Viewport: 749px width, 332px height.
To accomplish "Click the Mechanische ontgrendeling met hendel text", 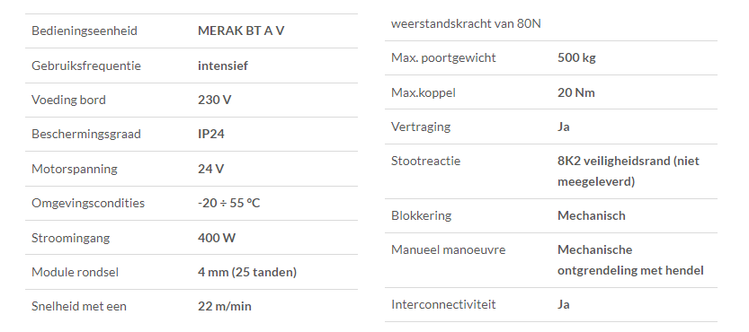I will (x=630, y=260).
